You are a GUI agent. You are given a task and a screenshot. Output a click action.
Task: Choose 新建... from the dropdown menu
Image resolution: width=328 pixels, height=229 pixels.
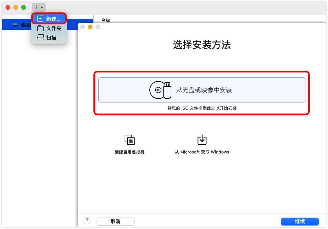tap(53, 19)
